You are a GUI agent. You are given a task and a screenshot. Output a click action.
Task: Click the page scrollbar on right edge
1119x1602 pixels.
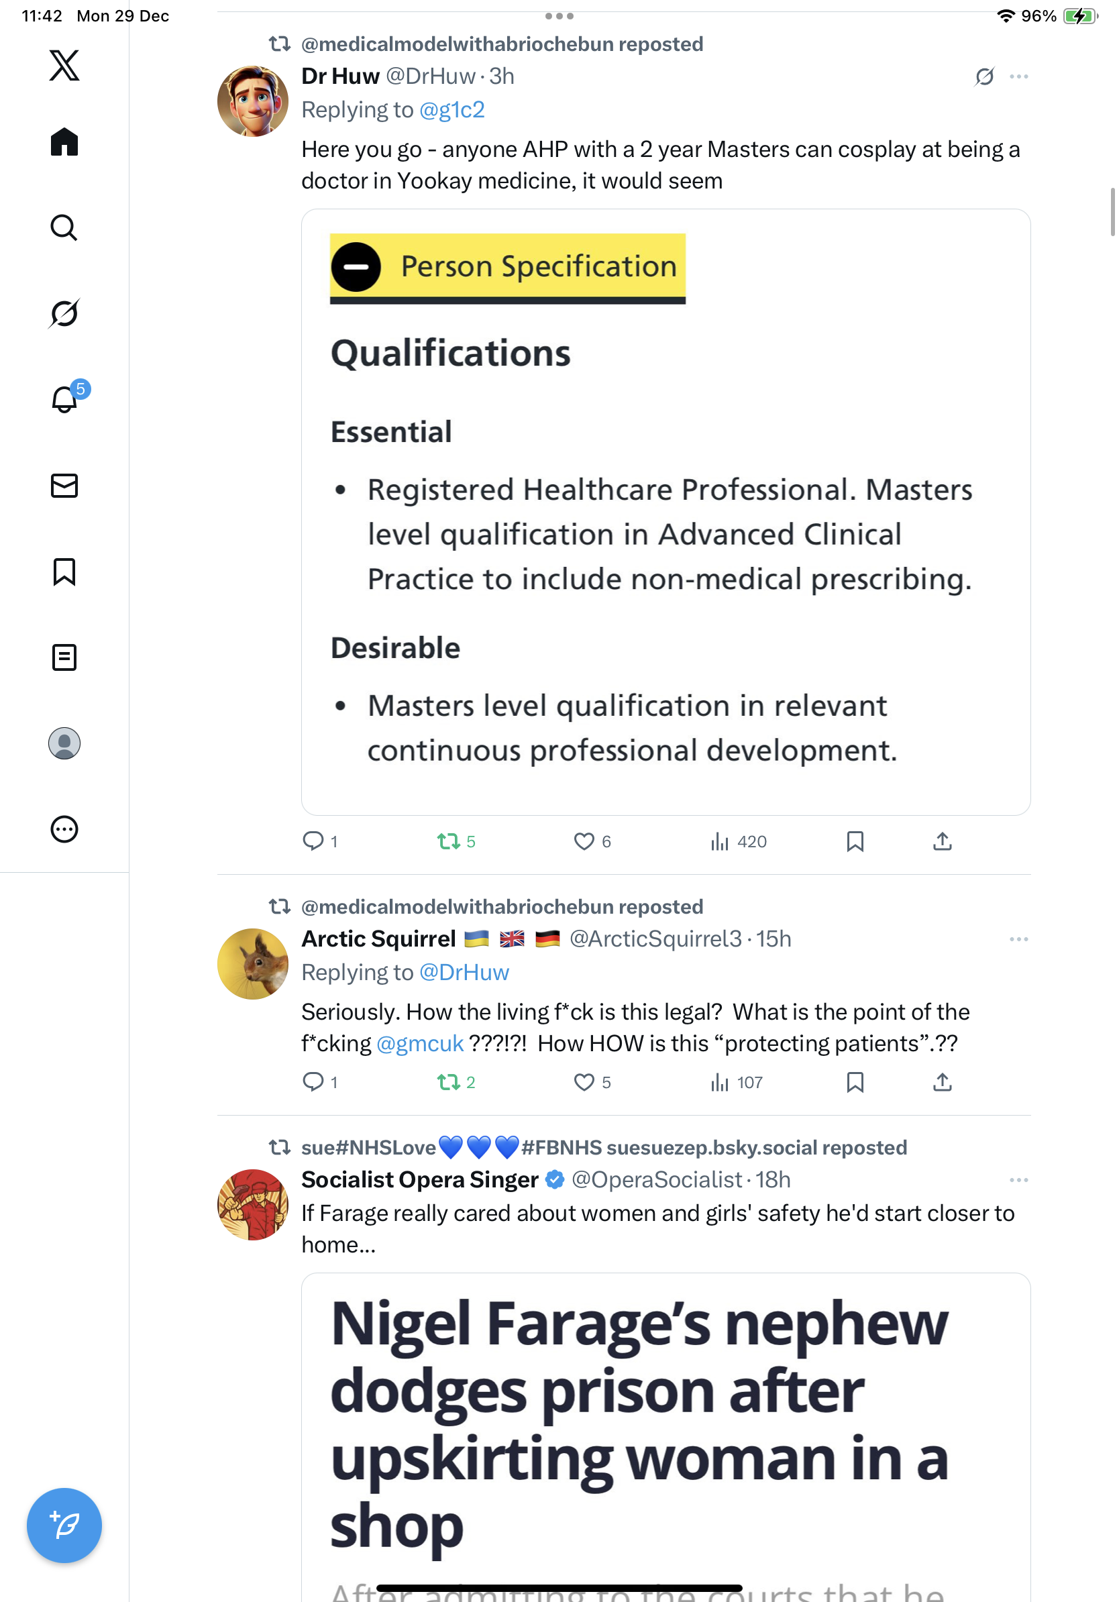pyautogui.click(x=1112, y=212)
